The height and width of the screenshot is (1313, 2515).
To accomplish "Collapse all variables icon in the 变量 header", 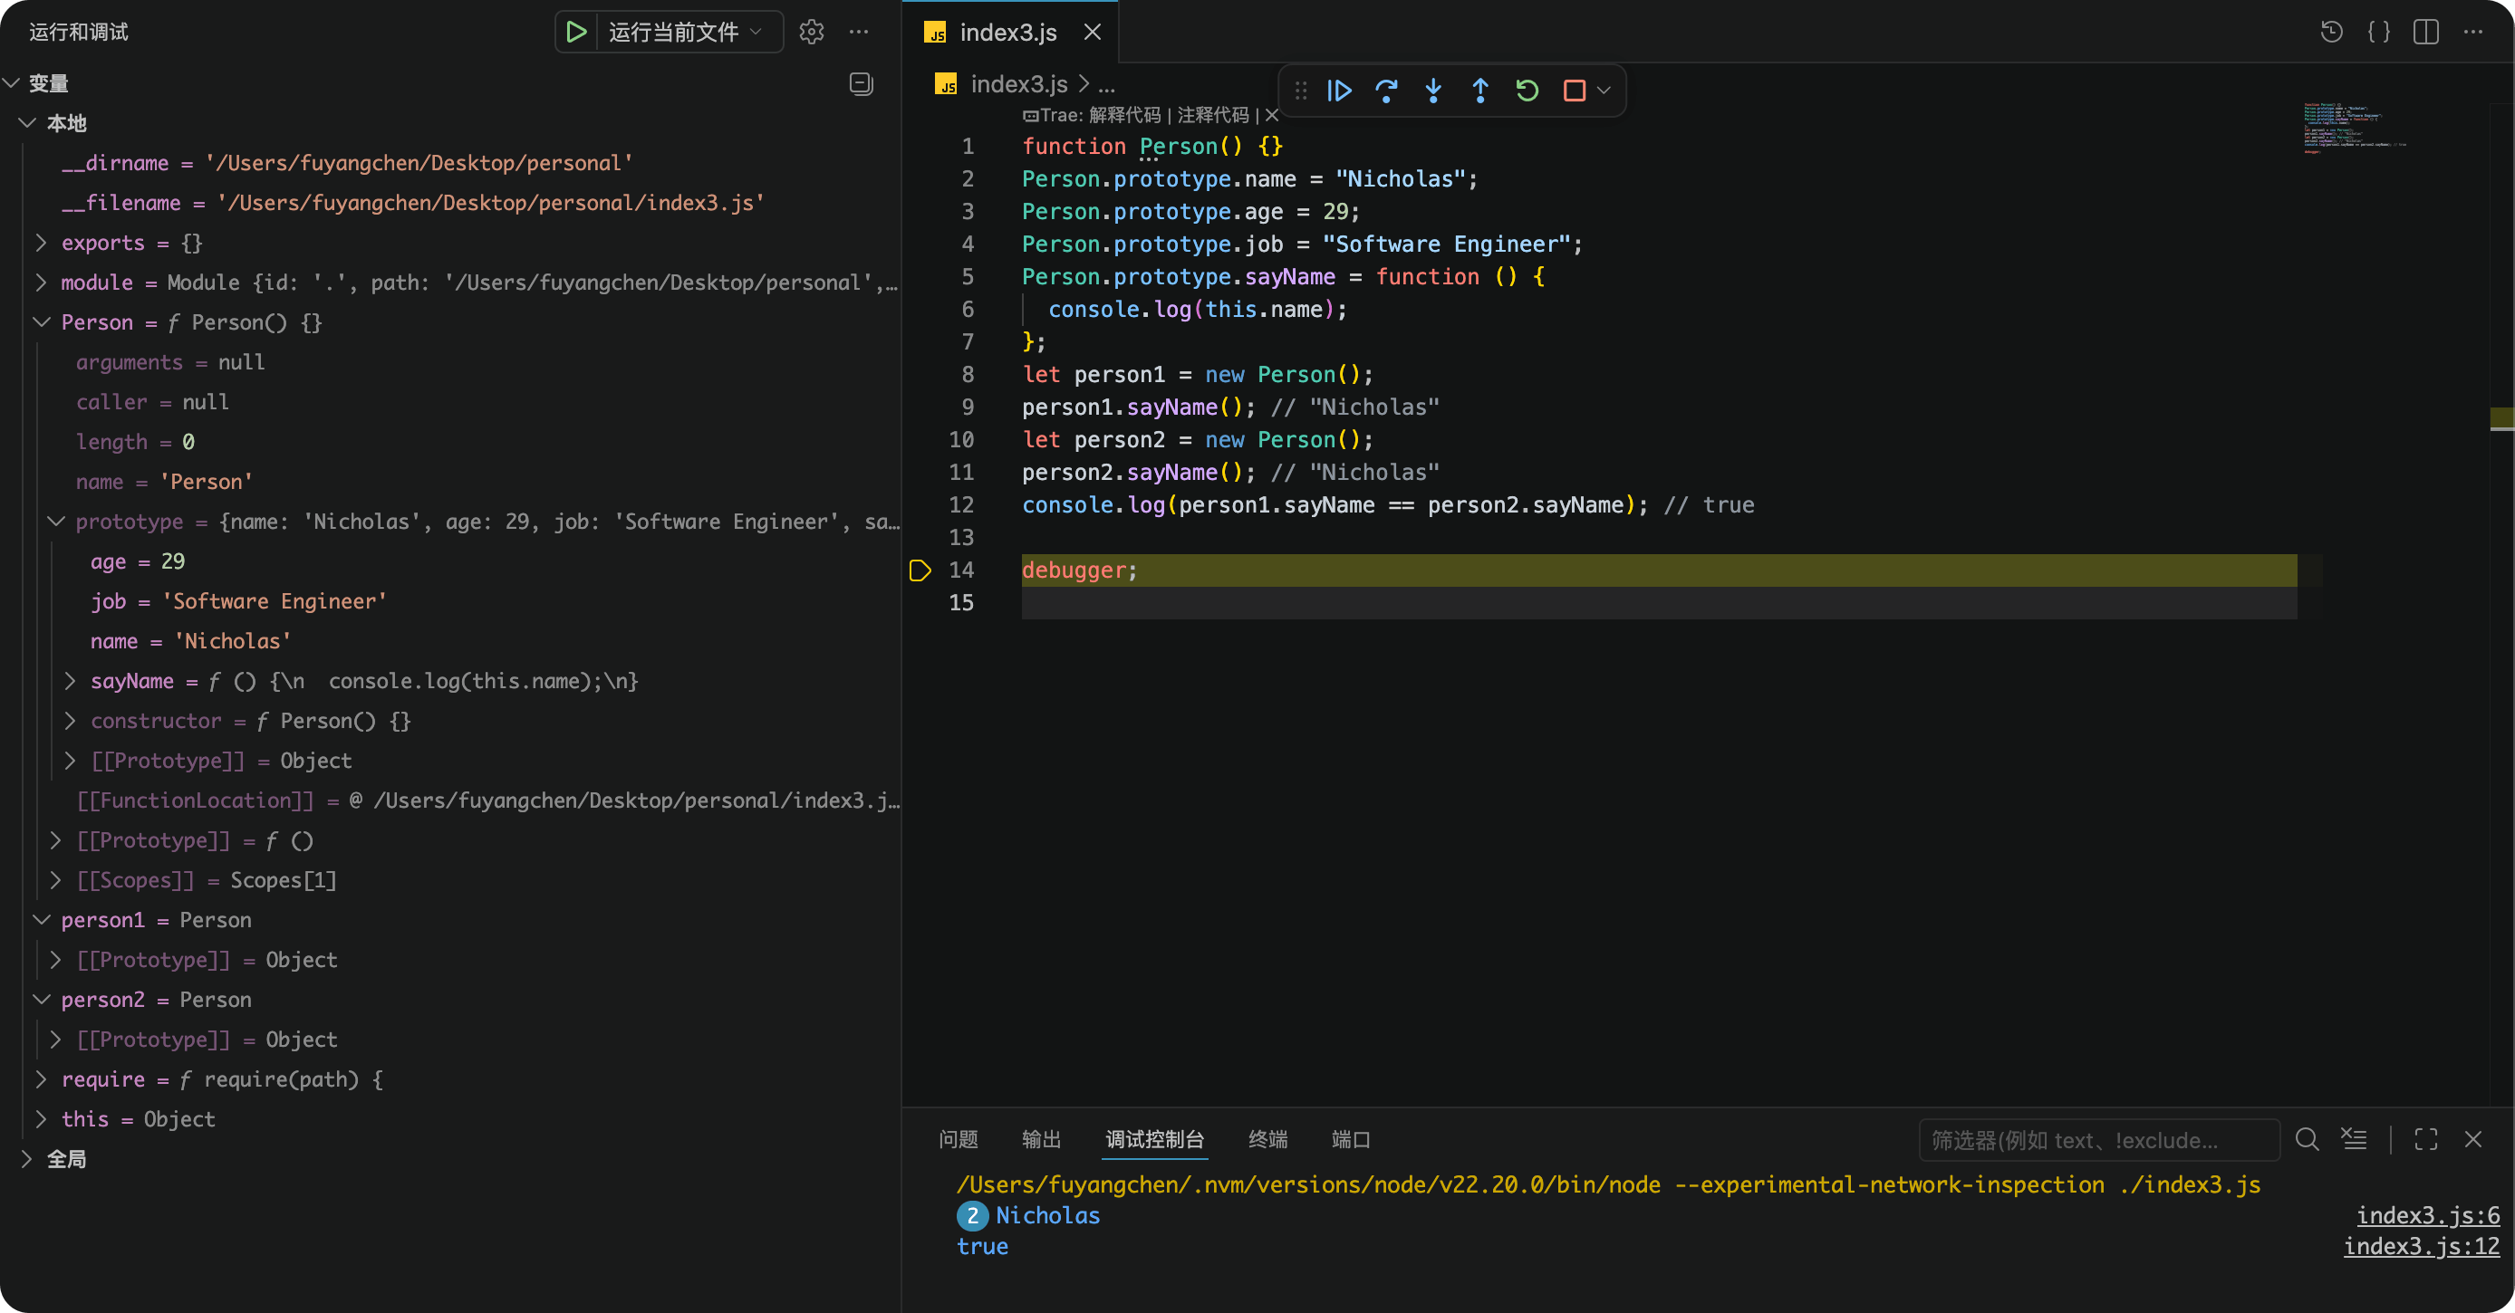I will pos(861,84).
